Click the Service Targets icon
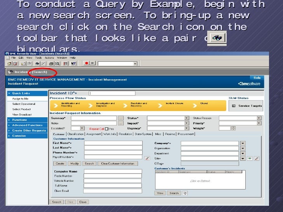 click(234, 106)
